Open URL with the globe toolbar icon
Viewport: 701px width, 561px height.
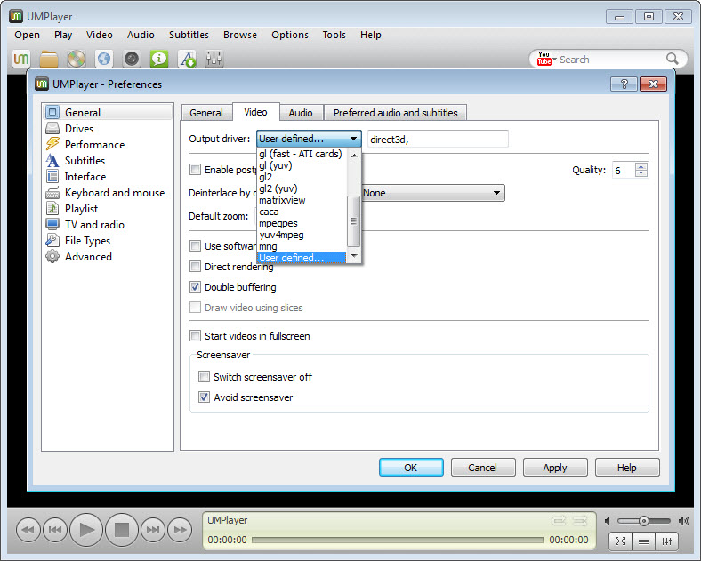pos(104,59)
